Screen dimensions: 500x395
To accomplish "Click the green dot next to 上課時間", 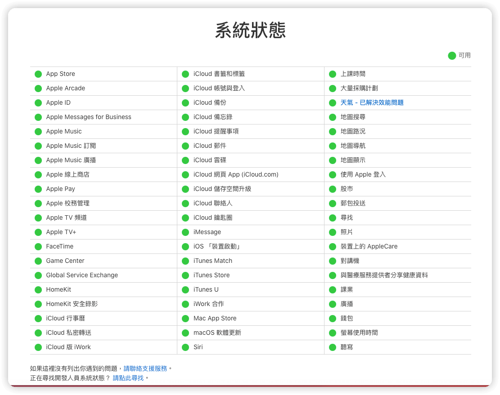I will coord(333,74).
